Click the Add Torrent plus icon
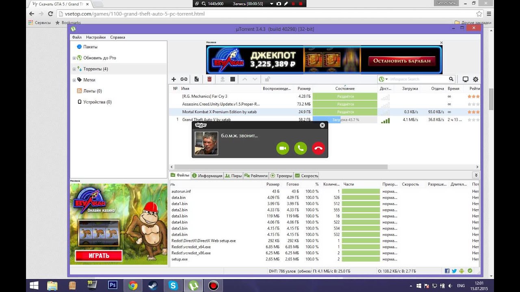 point(173,79)
